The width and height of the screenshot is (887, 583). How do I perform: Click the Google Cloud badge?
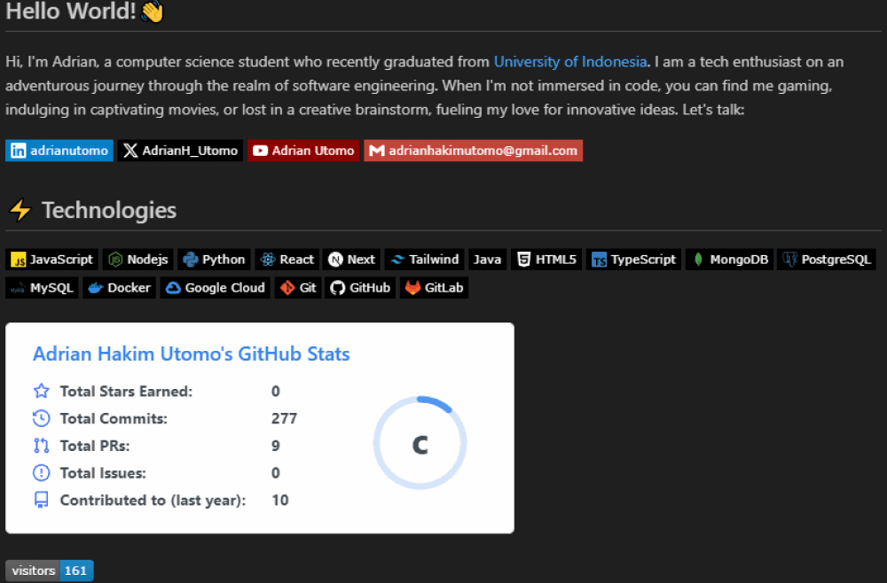216,288
